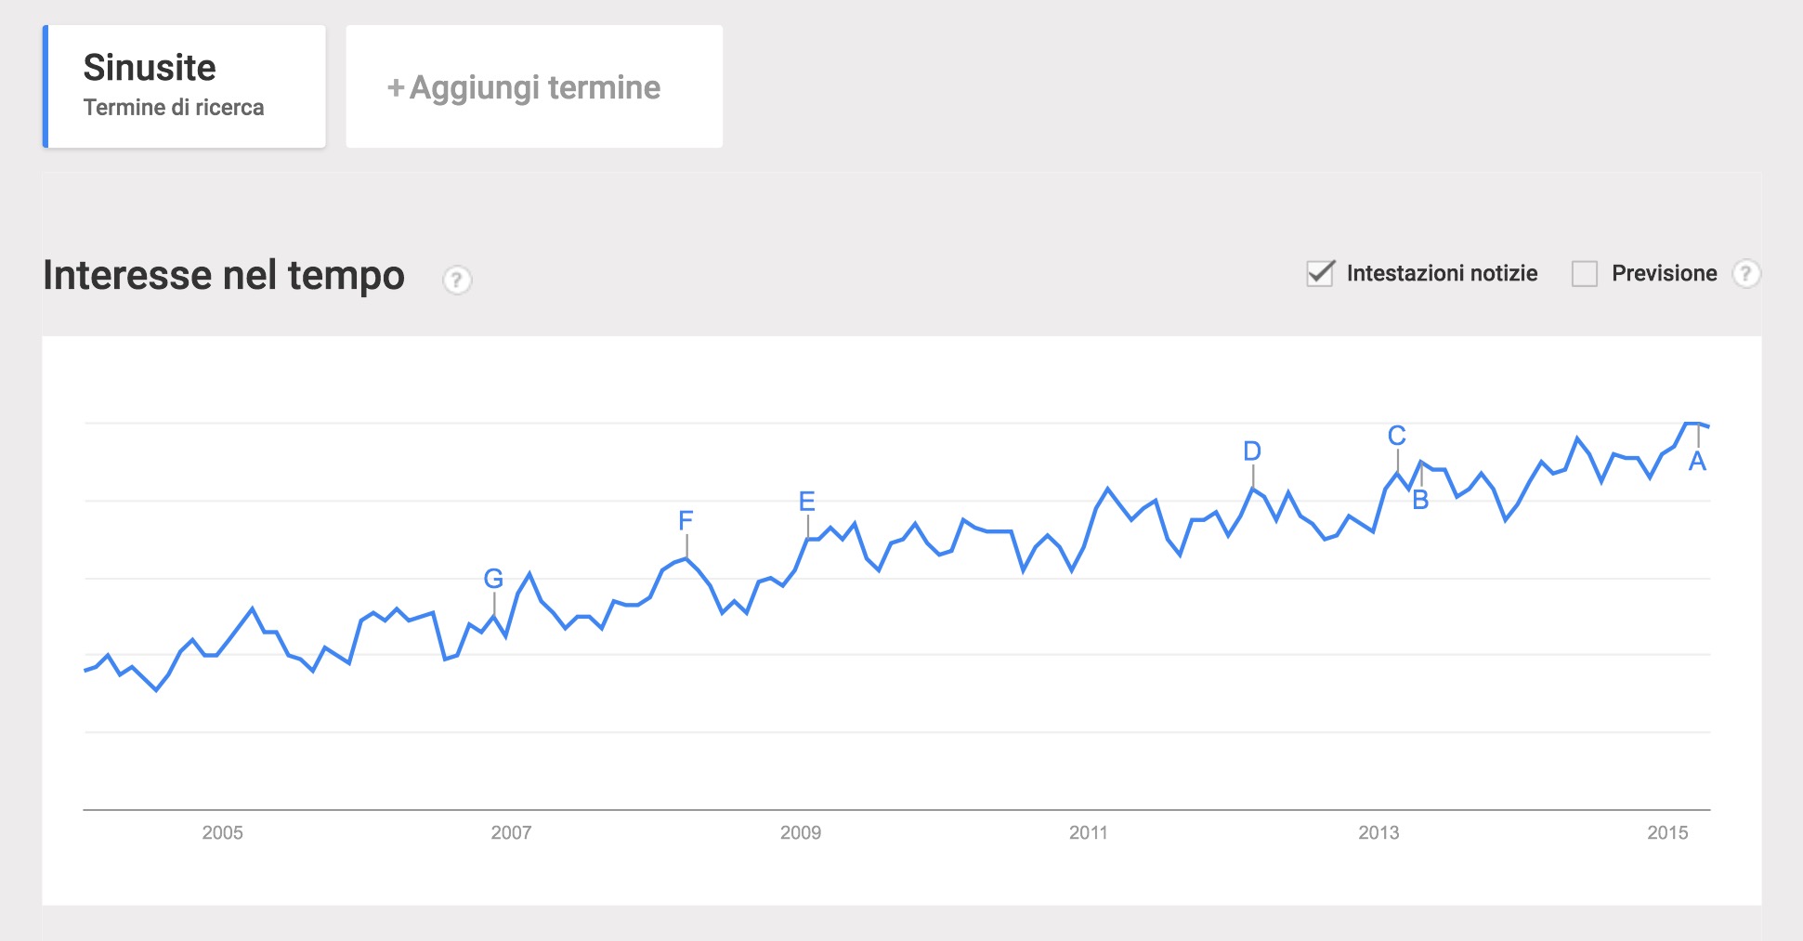
Task: Select the 2011 axis label
Action: click(x=1089, y=832)
